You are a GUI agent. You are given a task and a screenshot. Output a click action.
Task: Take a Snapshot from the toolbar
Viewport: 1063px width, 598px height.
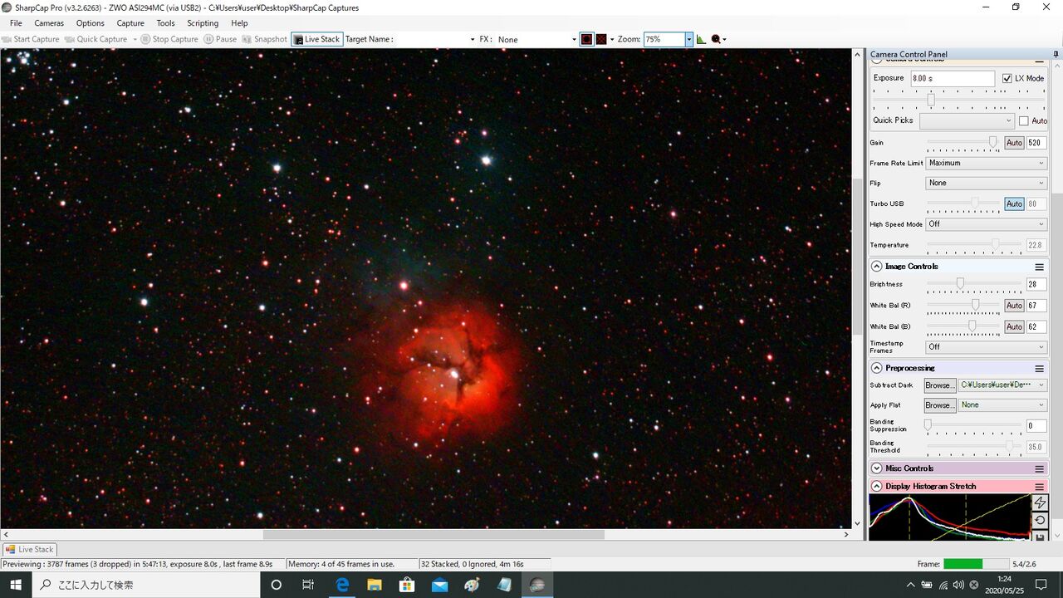click(264, 39)
